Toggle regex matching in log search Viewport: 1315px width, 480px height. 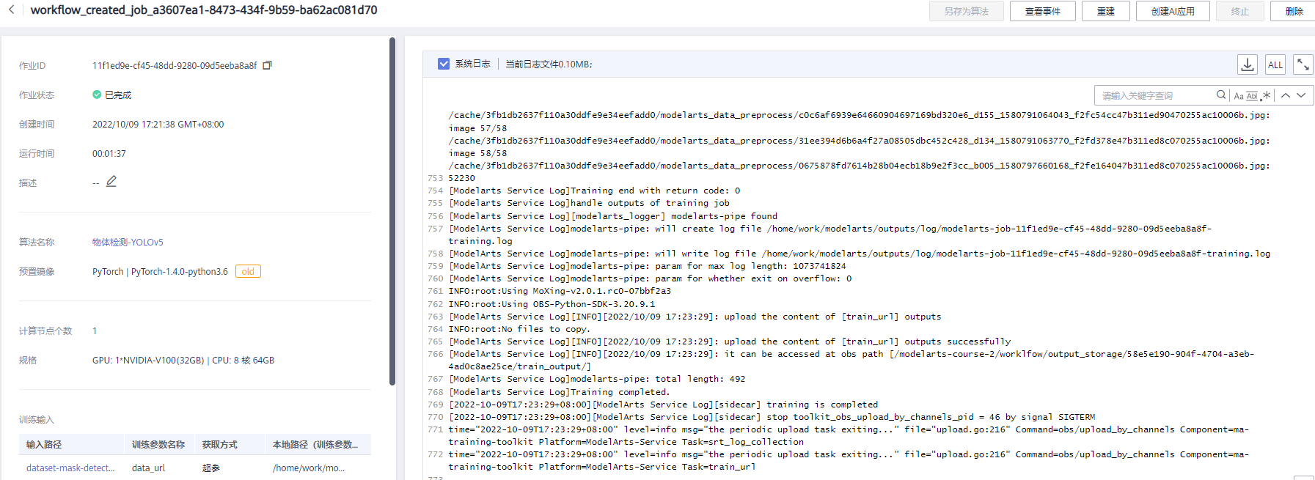[1266, 95]
